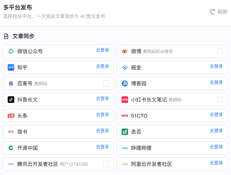The height and width of the screenshot is (175, 231).
Task: Click 去登录 for 简书
Action: [x=103, y=130]
